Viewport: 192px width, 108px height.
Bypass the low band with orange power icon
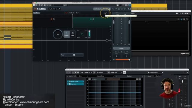pyautogui.click(x=51, y=19)
